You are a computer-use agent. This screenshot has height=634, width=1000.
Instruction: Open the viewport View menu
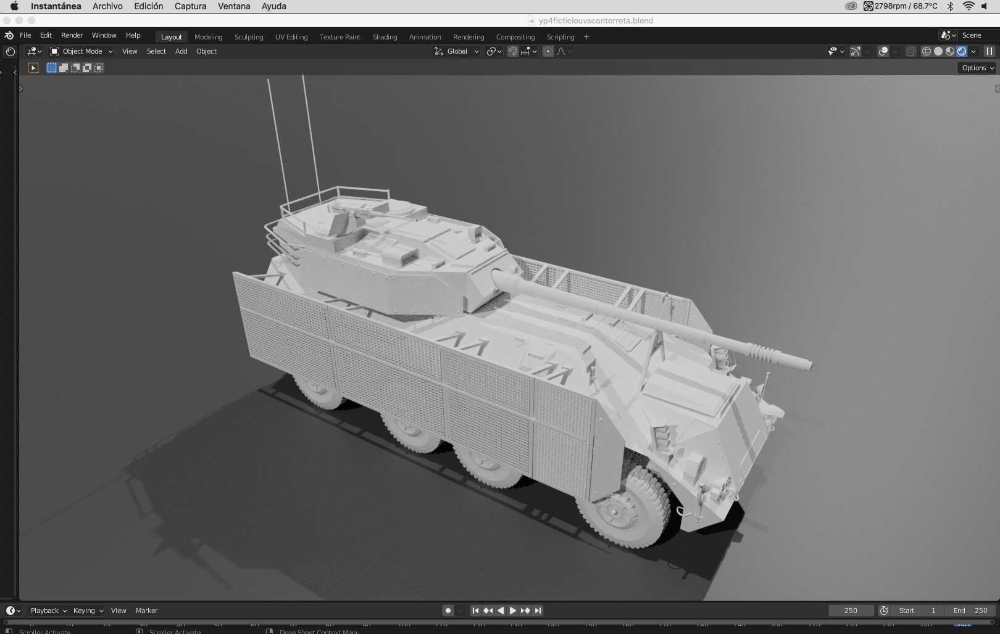[x=130, y=51]
